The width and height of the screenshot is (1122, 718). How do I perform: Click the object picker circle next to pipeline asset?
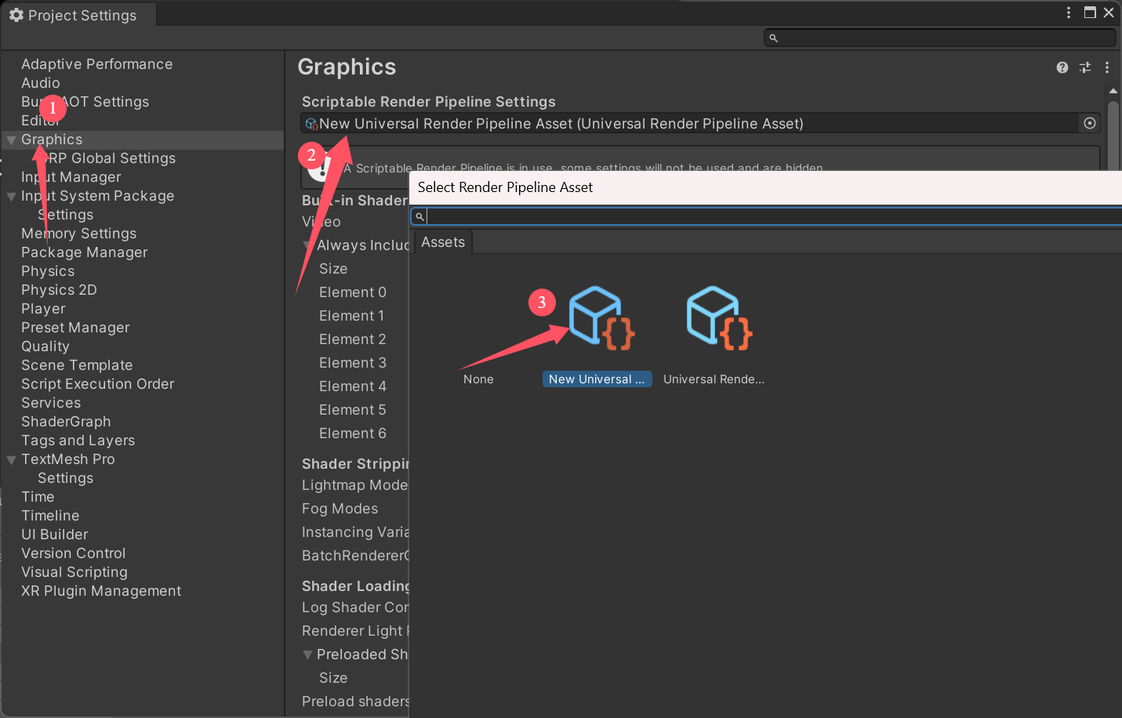[x=1090, y=123]
